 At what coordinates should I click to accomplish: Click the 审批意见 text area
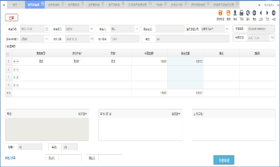pos(140,129)
